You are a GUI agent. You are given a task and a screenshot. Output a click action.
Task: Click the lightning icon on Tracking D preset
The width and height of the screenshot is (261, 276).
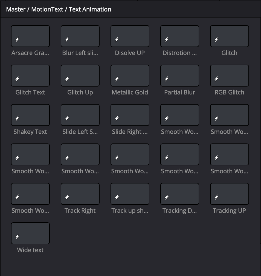coord(167,197)
